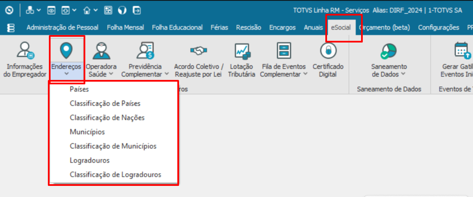Open Acordo Coletivo handshake icon
The image size is (473, 197).
click(x=199, y=51)
